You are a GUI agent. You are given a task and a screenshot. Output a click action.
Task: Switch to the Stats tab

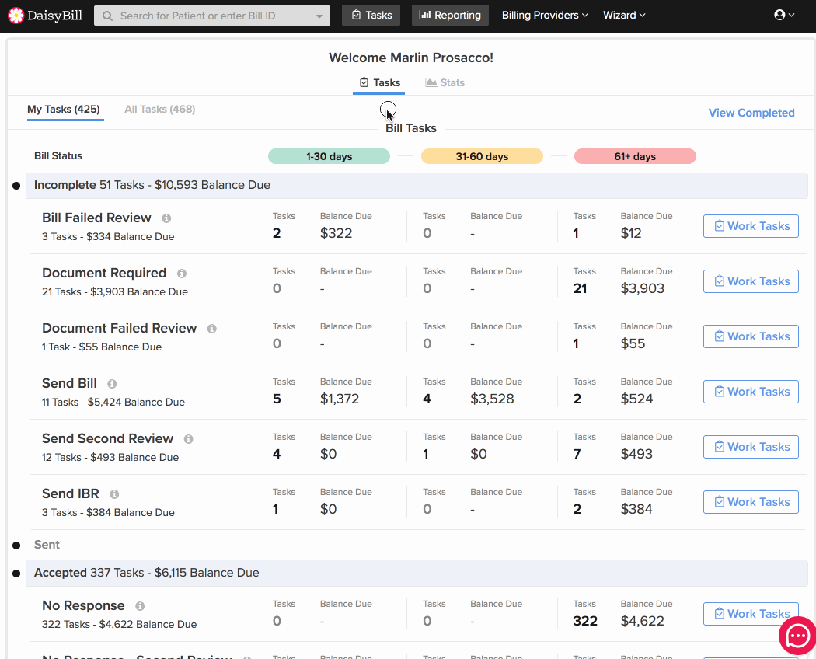pyautogui.click(x=445, y=83)
